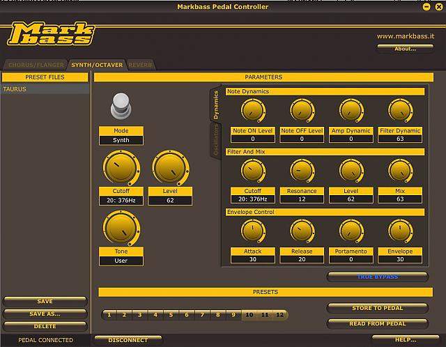Select preset slot 1
The width and height of the screenshot is (446, 347).
109,315
